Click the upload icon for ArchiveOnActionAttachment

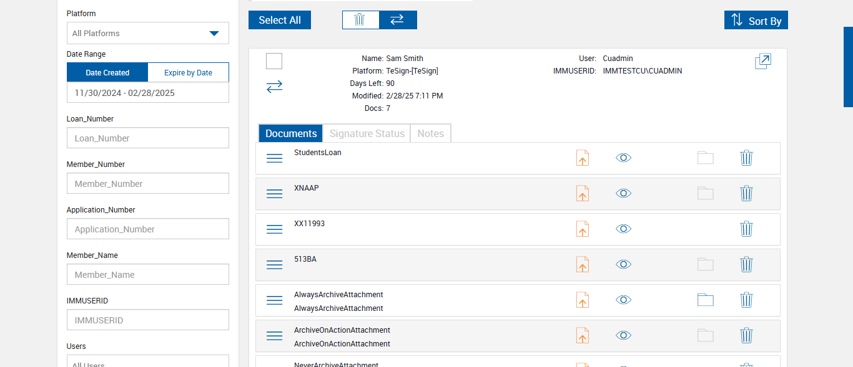click(x=582, y=335)
